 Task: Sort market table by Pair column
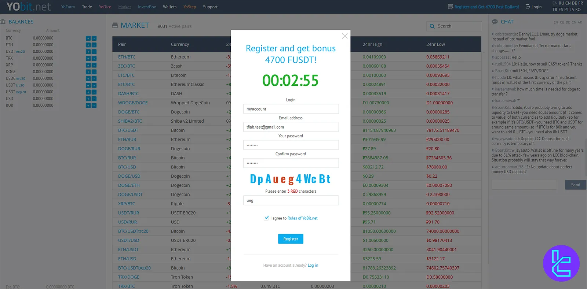(x=122, y=44)
